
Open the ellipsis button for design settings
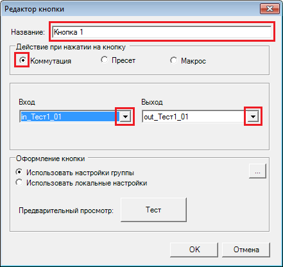(257, 171)
